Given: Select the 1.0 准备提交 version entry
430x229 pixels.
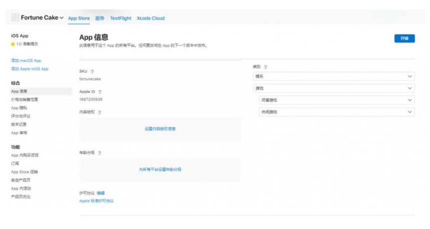Looking at the screenshot, I should 27,44.
